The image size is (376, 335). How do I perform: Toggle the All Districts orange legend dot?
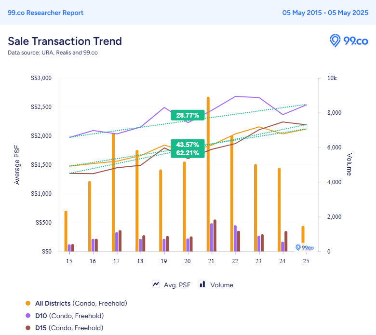click(x=28, y=303)
